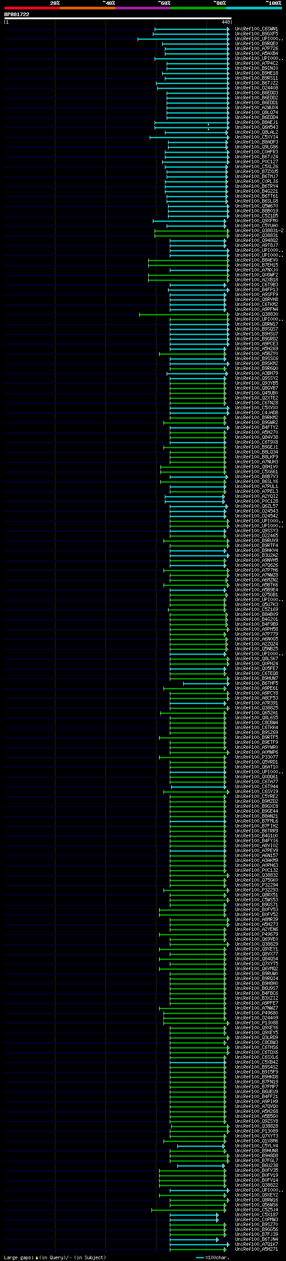Click hit label UniRef100_B9RS11
This screenshot has width=286, height=1261.
(256, 78)
